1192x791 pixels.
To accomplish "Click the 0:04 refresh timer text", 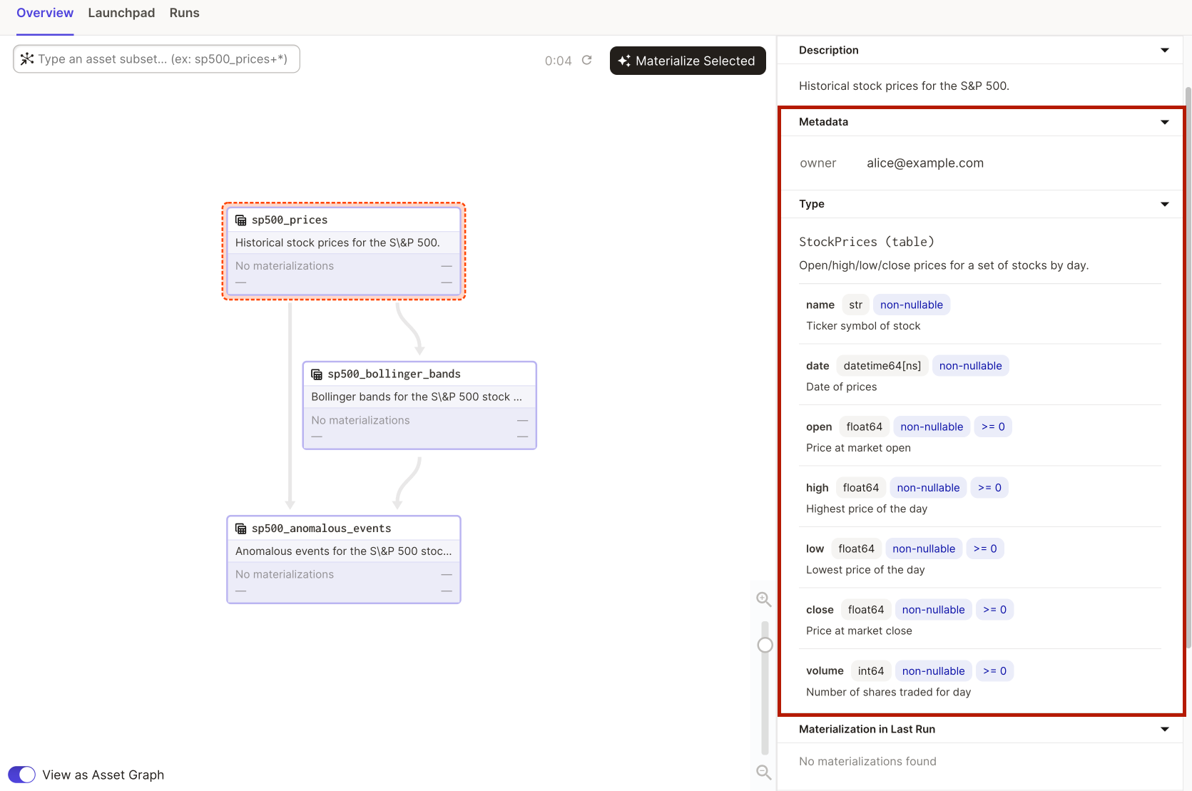I will pyautogui.click(x=558, y=61).
